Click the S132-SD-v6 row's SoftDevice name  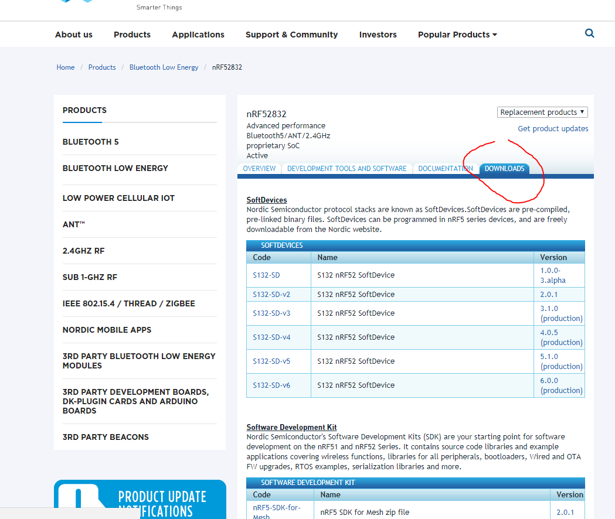[356, 385]
